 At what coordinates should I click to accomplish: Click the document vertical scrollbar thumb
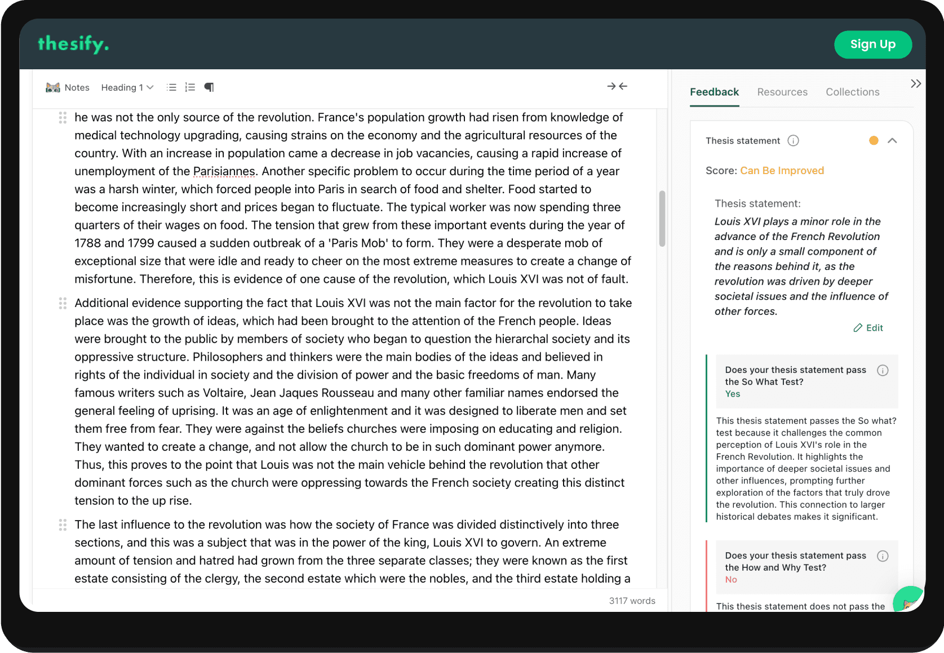[x=662, y=219]
